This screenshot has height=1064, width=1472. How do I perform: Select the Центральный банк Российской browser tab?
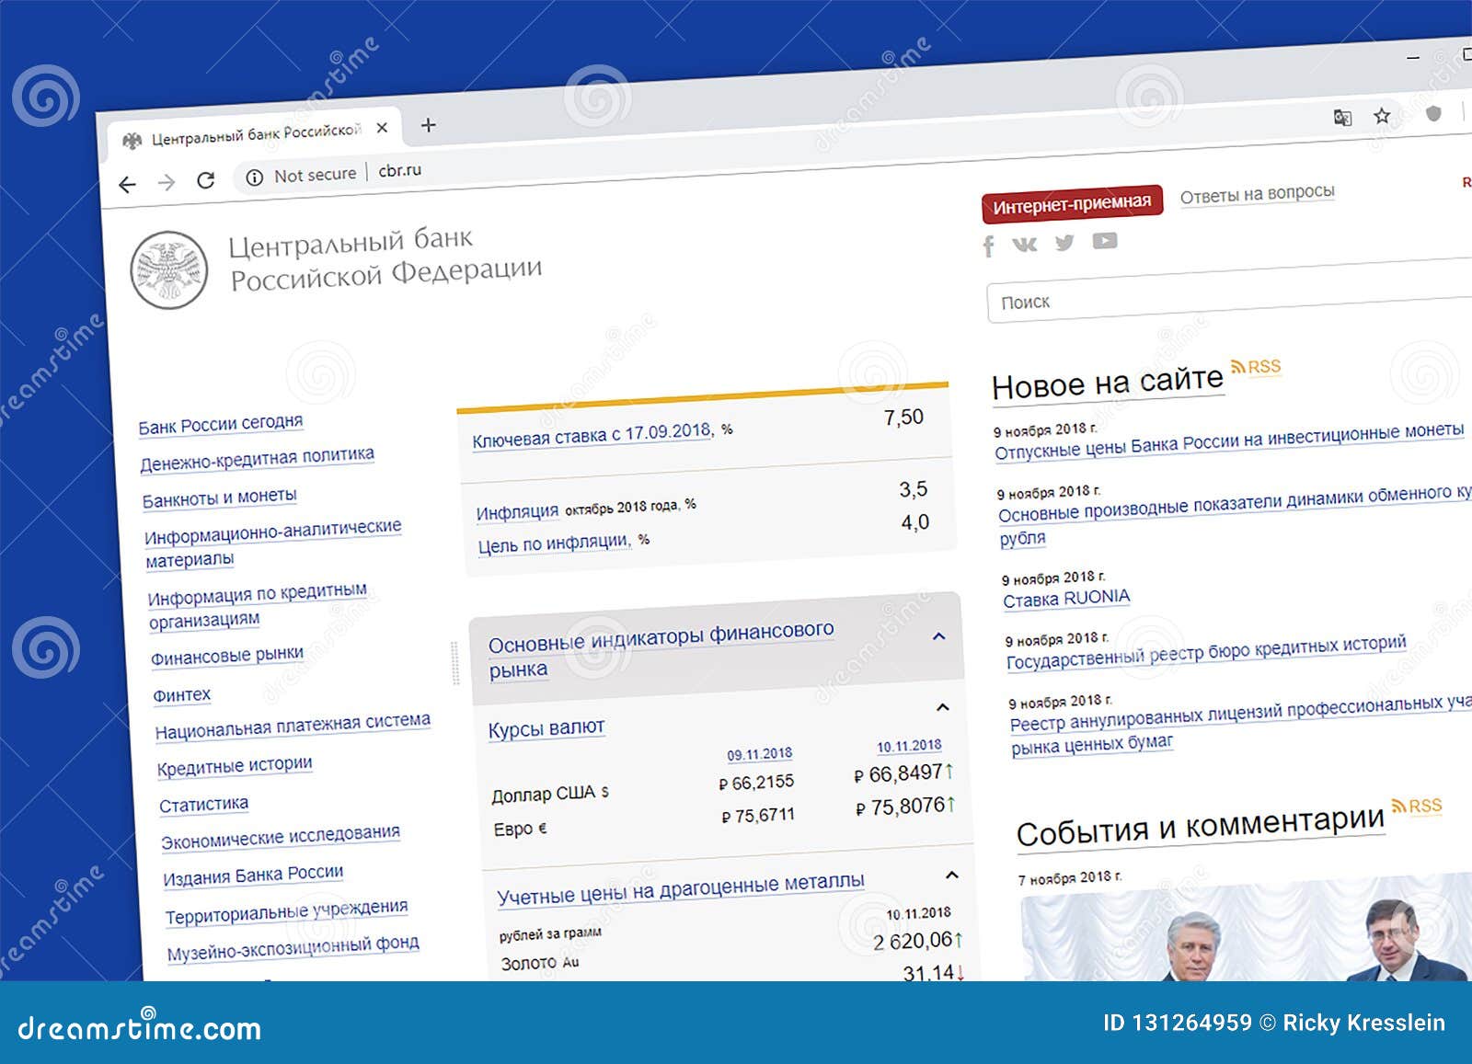[255, 135]
